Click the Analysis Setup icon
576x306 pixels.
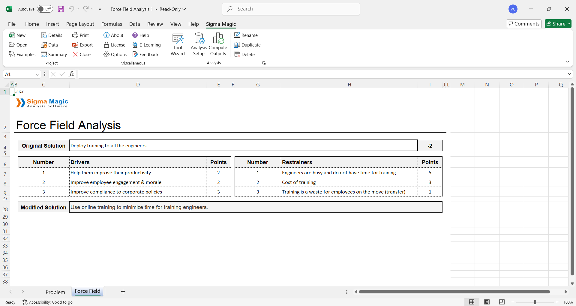point(199,44)
